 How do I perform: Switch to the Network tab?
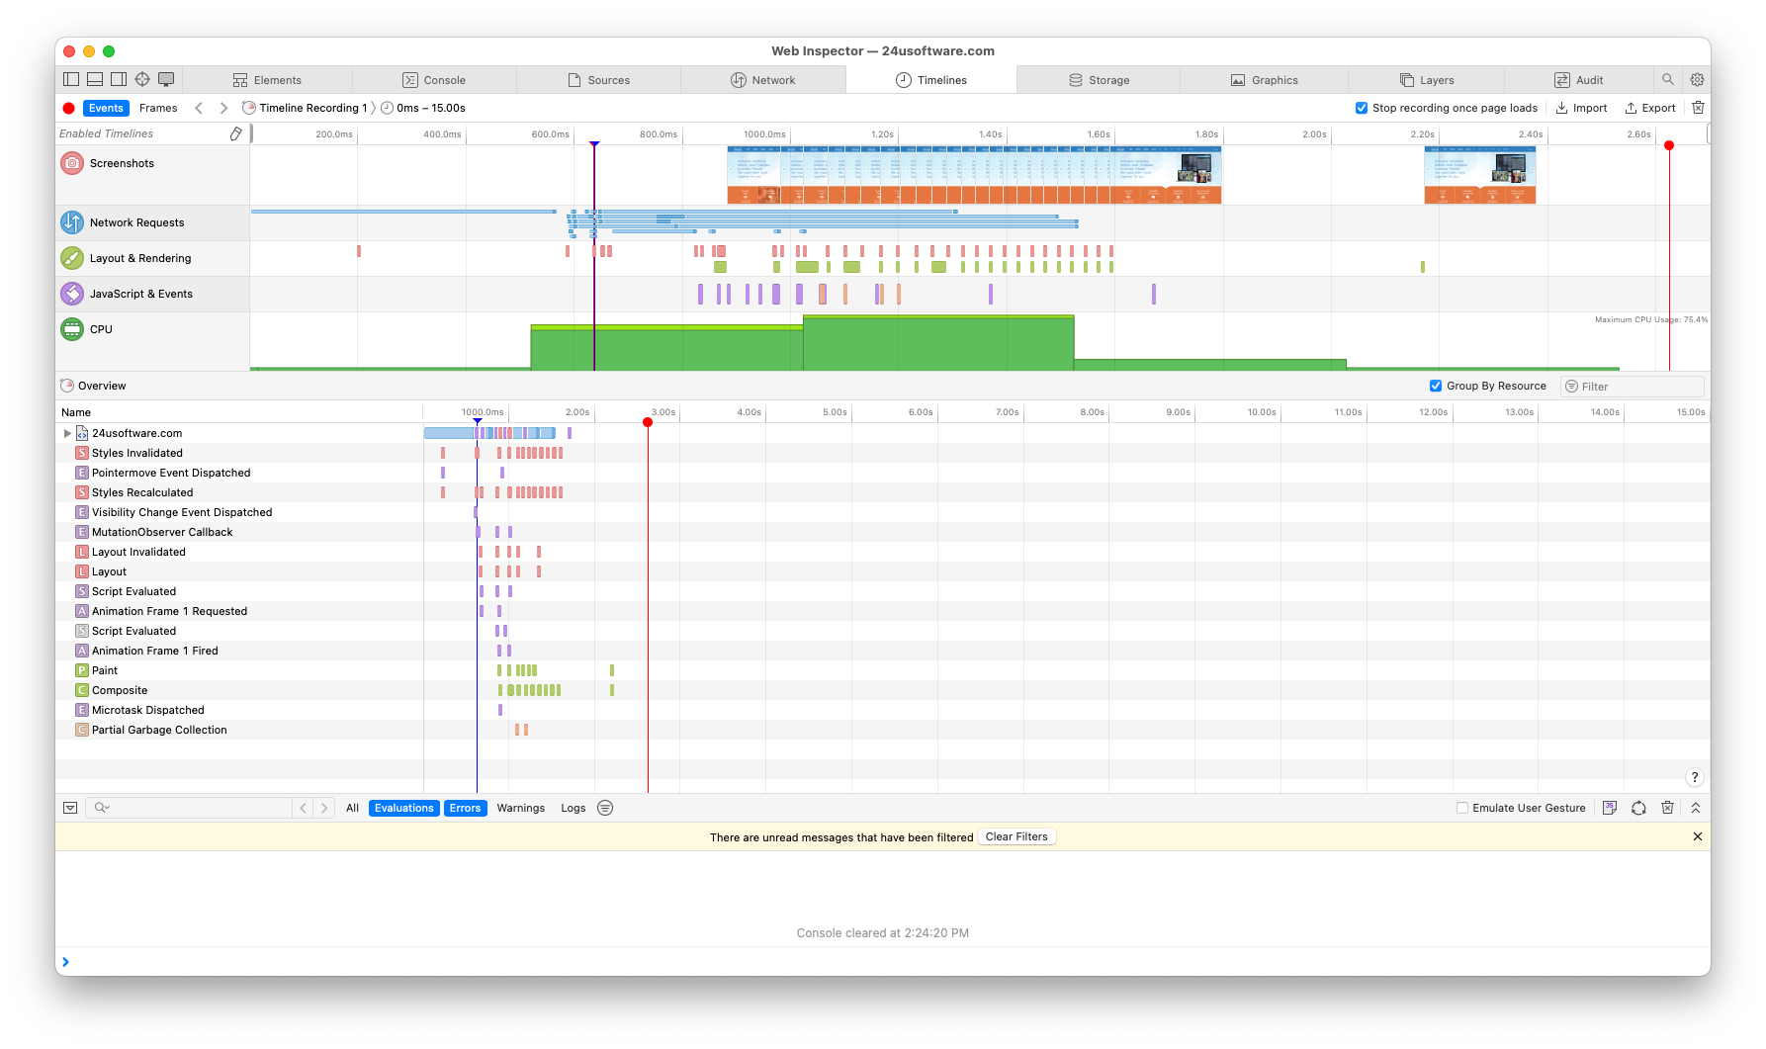click(762, 80)
